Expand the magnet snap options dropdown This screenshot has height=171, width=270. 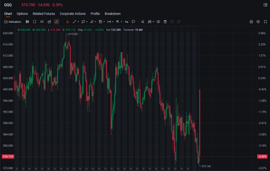(153, 22)
